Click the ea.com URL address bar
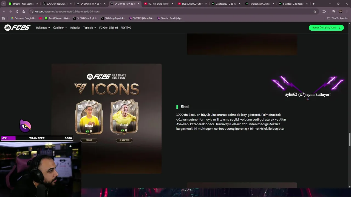This screenshot has width=351, height=197. point(173,11)
